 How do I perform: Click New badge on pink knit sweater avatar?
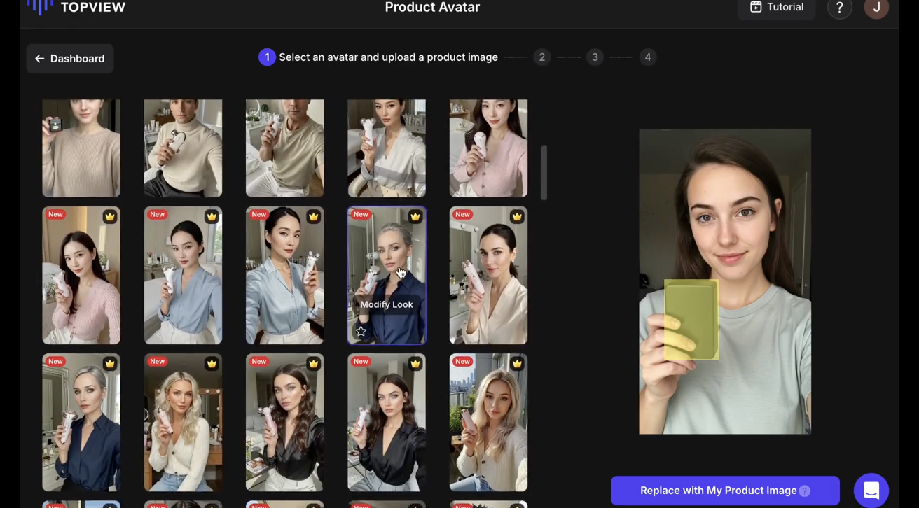[55, 215]
